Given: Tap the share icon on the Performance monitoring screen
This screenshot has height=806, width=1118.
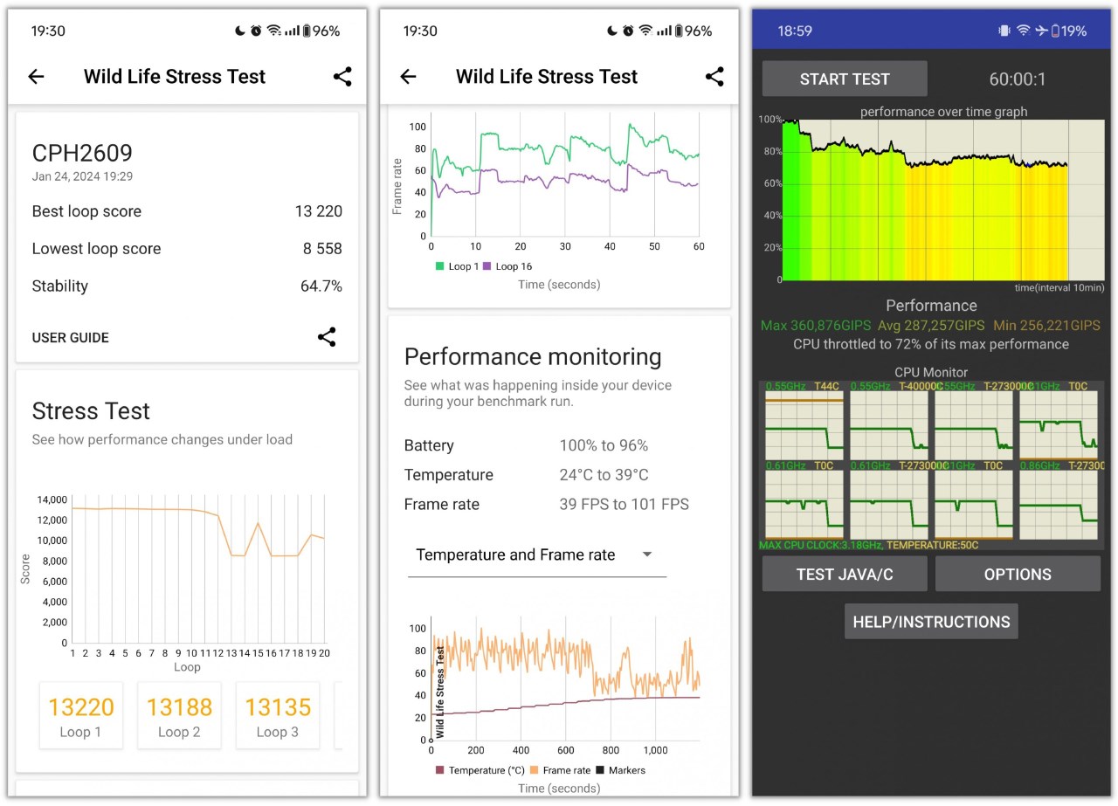Looking at the screenshot, I should click(x=714, y=77).
